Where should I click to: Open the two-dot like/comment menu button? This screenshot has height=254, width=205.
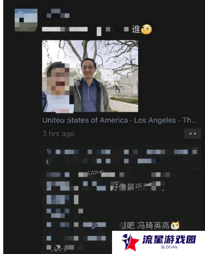pos(192,133)
